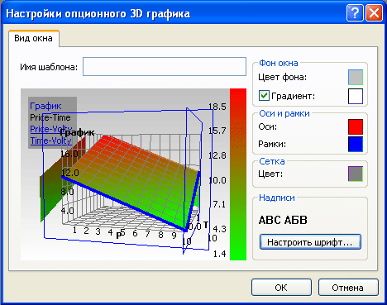387x305 pixels.
Task: Click the help question mark icon
Action: point(355,12)
